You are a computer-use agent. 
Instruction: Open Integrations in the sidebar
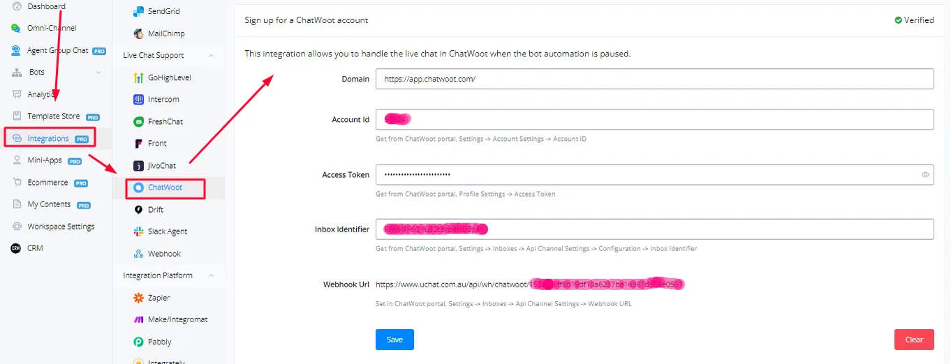[x=49, y=139]
